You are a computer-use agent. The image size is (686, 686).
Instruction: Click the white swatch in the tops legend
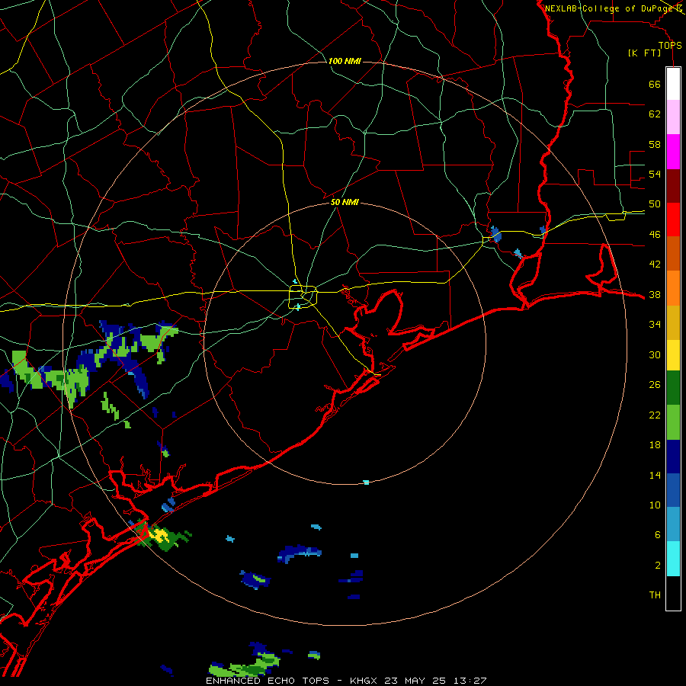click(x=673, y=84)
